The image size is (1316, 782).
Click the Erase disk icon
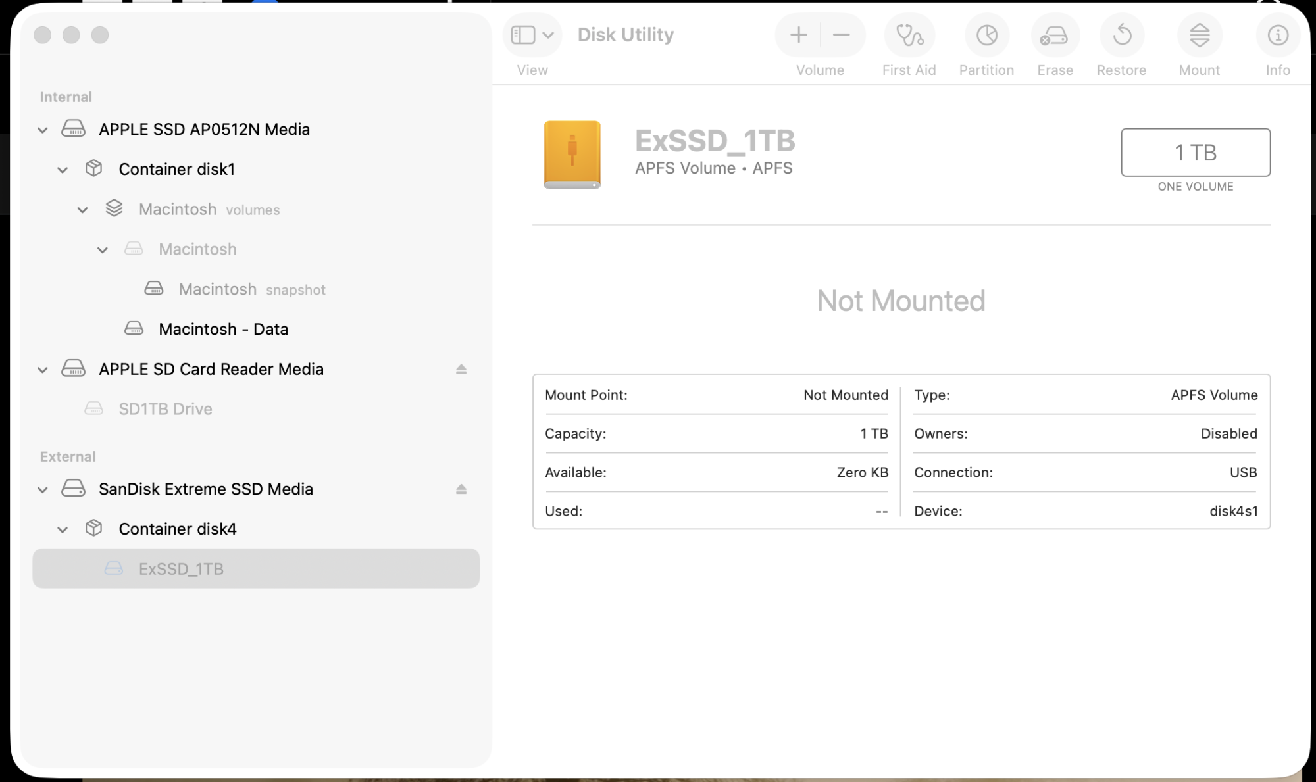coord(1054,36)
